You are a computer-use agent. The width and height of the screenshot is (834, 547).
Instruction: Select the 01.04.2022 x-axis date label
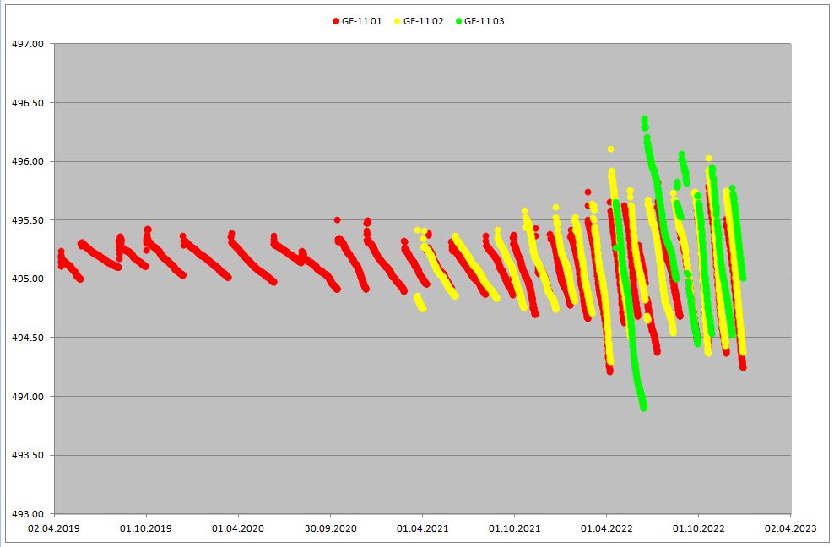point(606,528)
